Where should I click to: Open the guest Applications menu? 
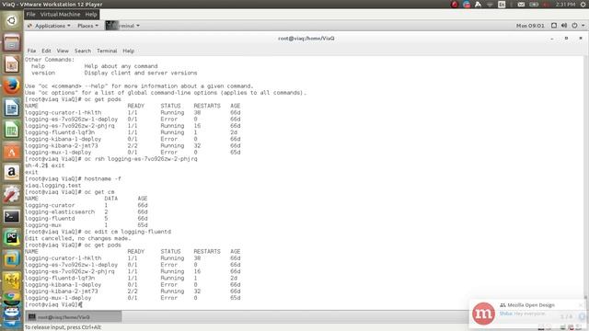49,26
